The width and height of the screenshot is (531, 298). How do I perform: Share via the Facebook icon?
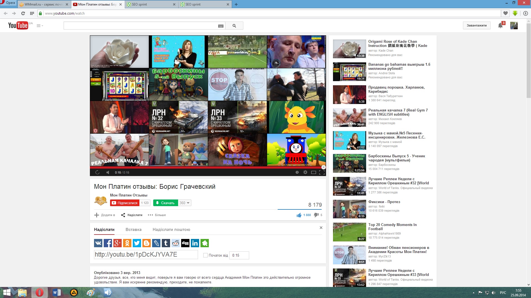tap(108, 243)
